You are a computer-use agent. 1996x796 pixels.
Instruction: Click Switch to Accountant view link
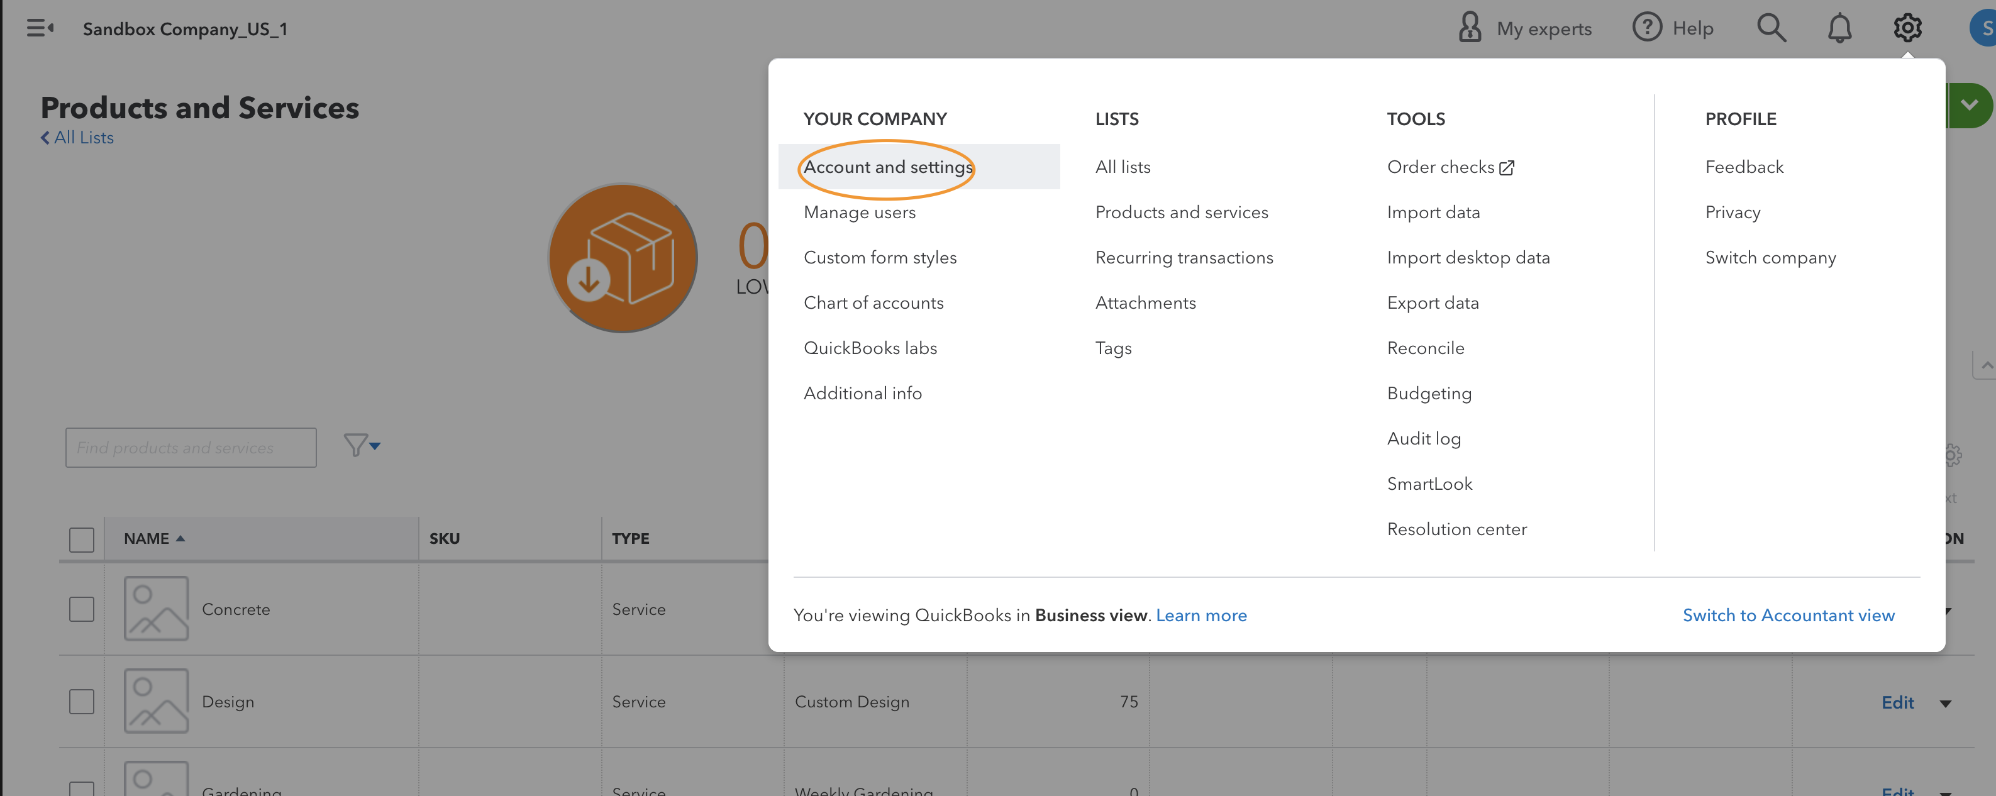pos(1788,616)
